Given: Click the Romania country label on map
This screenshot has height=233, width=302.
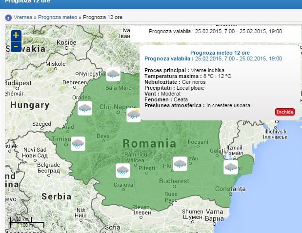Looking at the screenshot, I should [x=149, y=143].
